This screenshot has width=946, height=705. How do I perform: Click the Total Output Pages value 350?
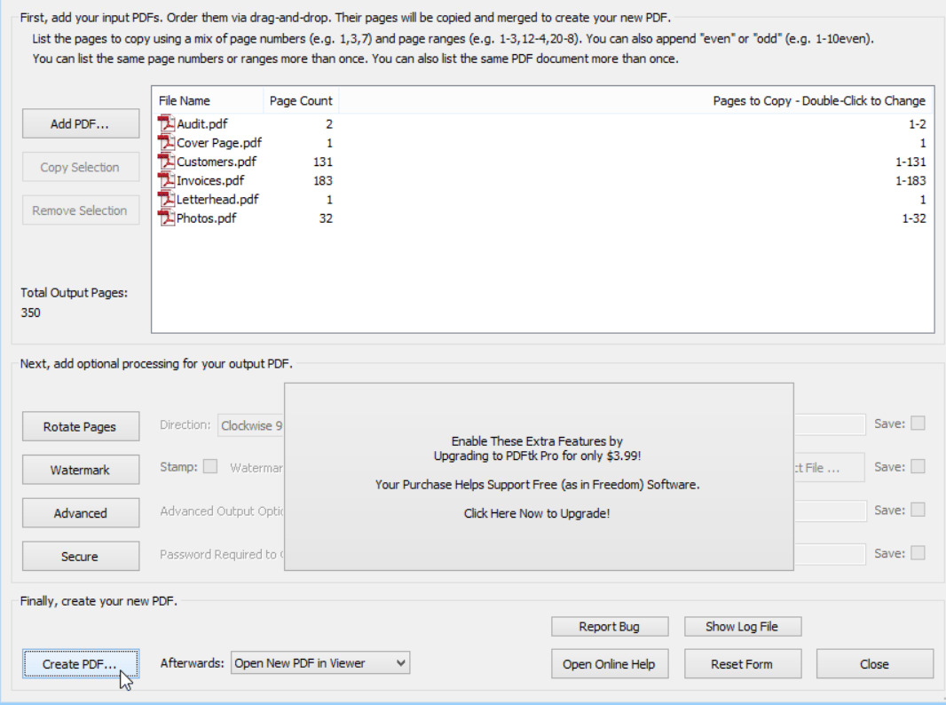coord(30,313)
